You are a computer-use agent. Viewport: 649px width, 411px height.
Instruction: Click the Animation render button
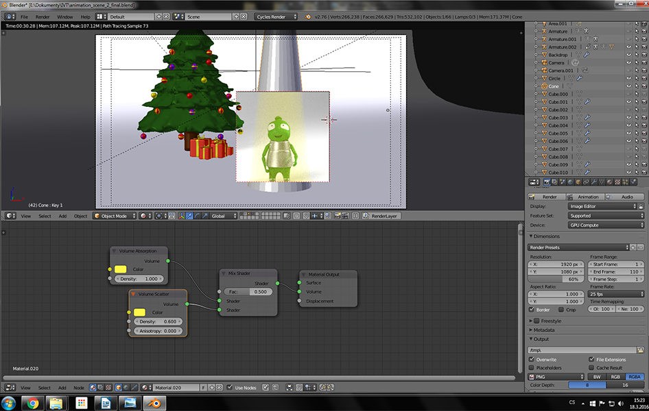pos(587,197)
